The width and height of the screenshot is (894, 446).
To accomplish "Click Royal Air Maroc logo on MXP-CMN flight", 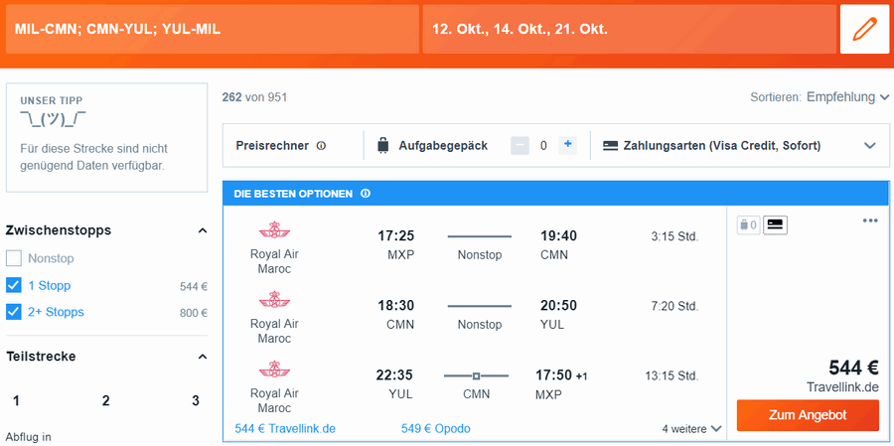I will click(274, 229).
